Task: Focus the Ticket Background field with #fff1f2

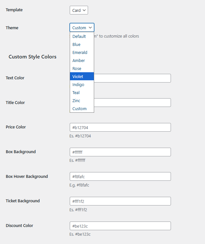Action: 120,201
